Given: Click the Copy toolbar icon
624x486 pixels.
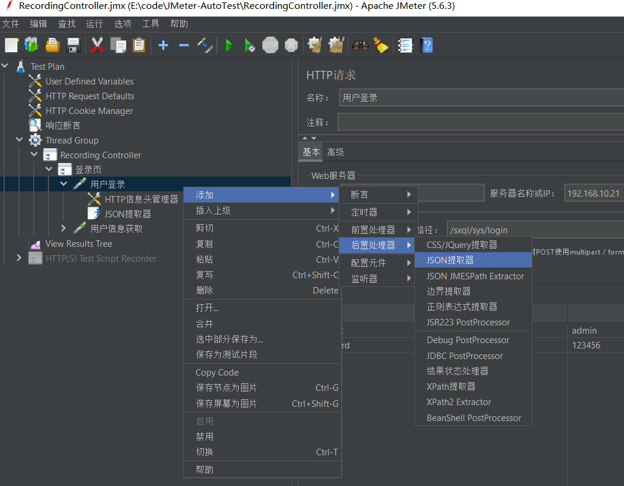Looking at the screenshot, I should pyautogui.click(x=118, y=45).
